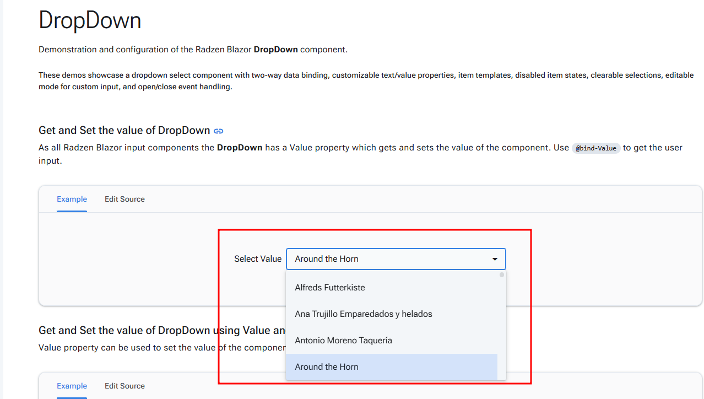Click the anchor link icon beside the first heading

(x=219, y=131)
